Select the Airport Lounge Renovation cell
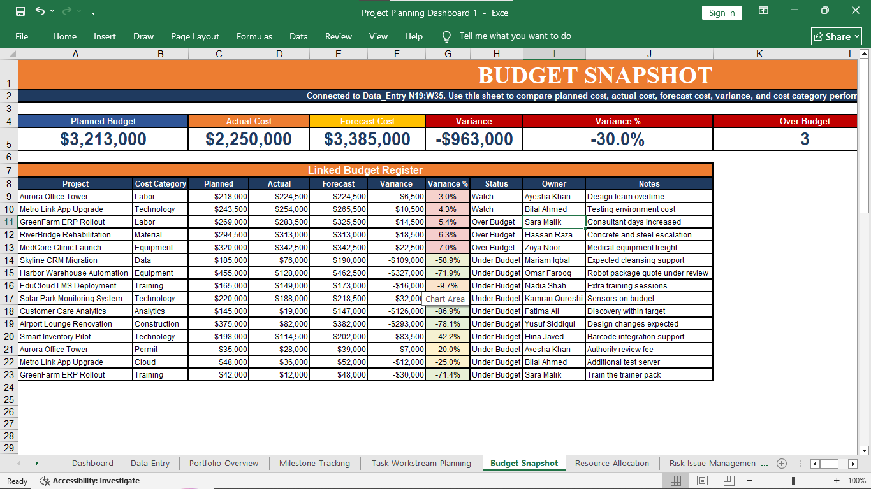Viewport: 871px width, 489px height. pos(75,324)
